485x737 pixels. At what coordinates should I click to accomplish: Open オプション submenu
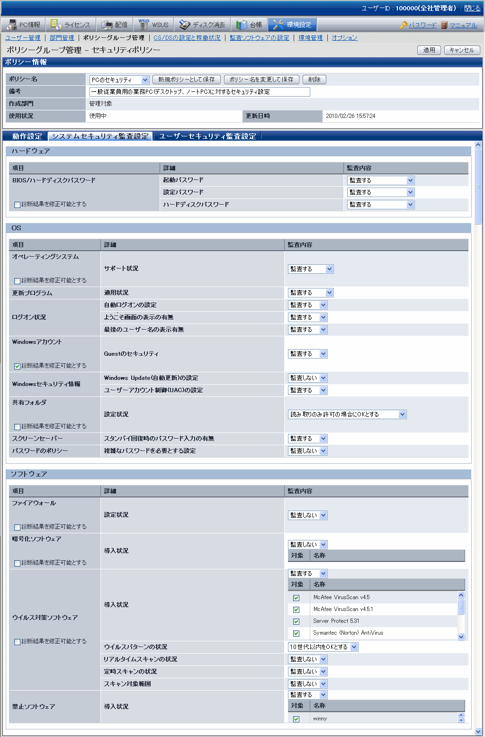coord(344,38)
